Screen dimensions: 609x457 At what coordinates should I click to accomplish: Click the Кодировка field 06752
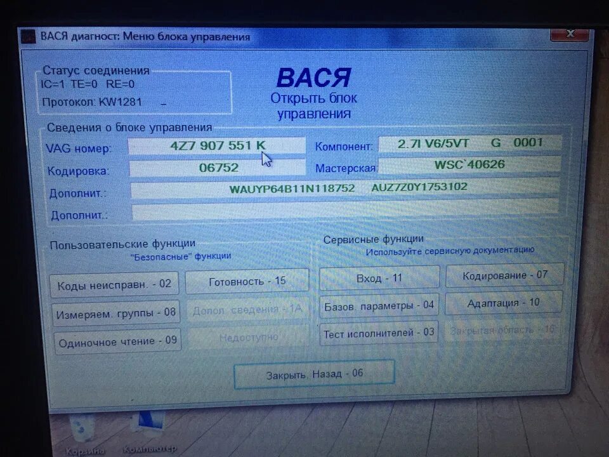coord(218,168)
